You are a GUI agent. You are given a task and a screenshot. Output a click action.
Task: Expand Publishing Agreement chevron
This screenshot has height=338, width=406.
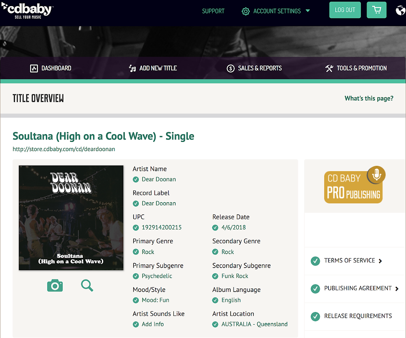tap(397, 289)
